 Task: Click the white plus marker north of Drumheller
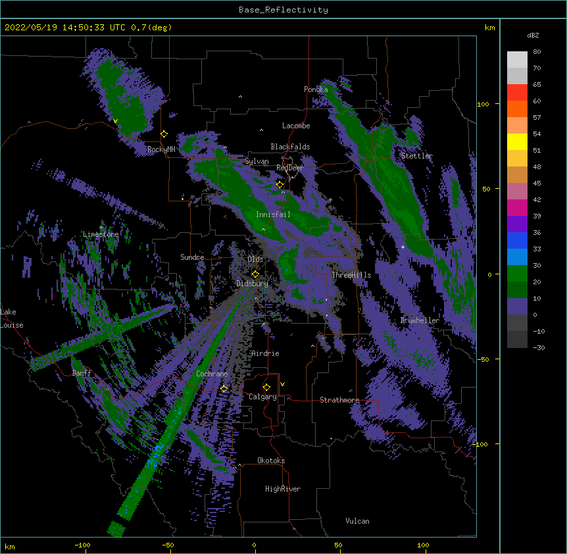pyautogui.click(x=403, y=247)
